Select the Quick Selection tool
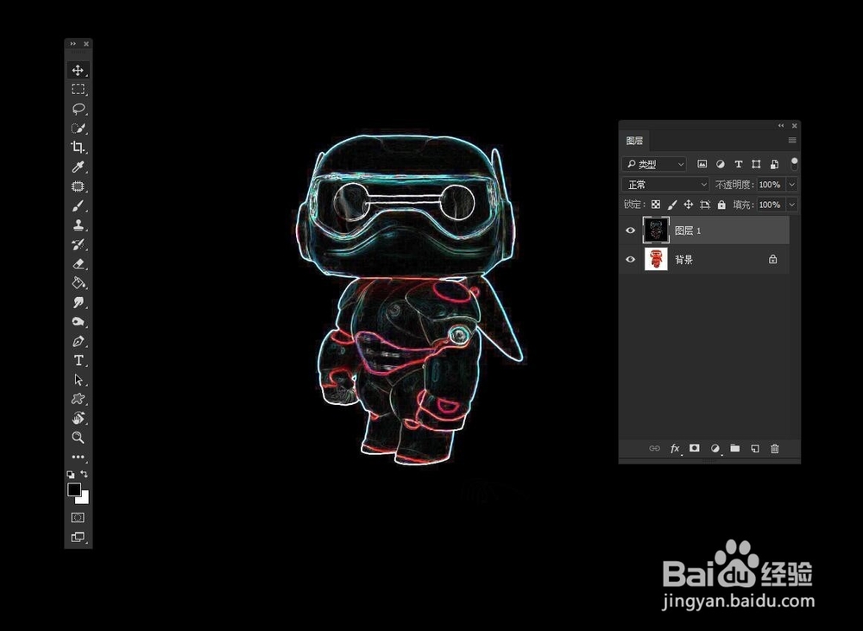The image size is (863, 631). tap(78, 129)
